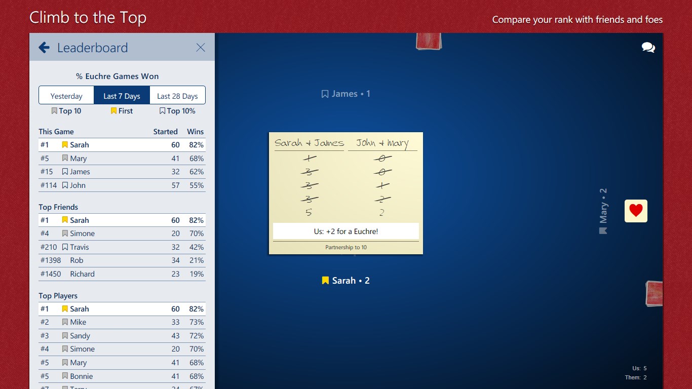Click the card deck on the right edge

(x=655, y=293)
